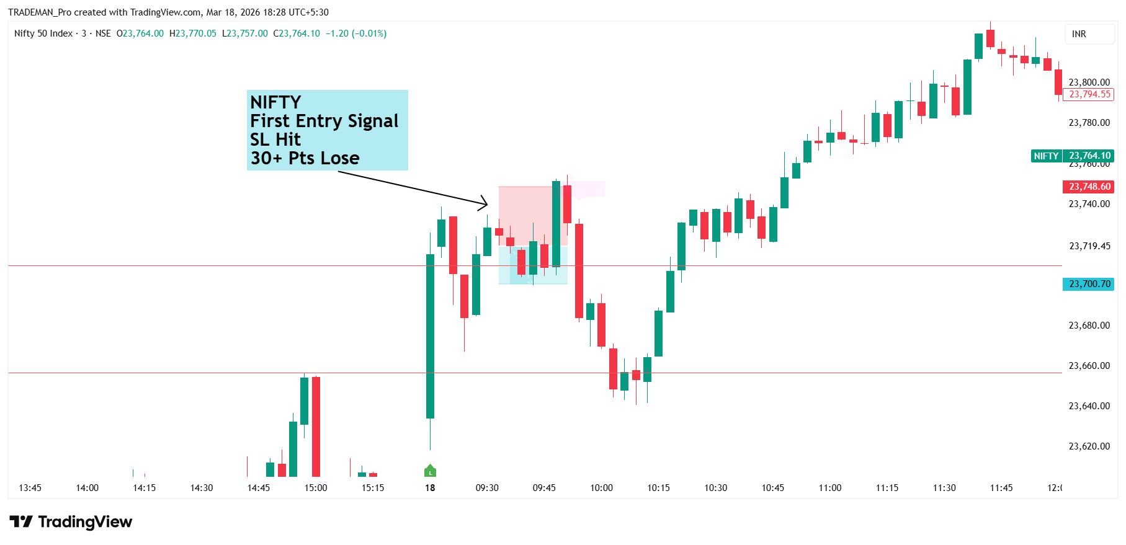Click the pink callout beside the red zone
The height and width of the screenshot is (545, 1126).
click(x=586, y=189)
